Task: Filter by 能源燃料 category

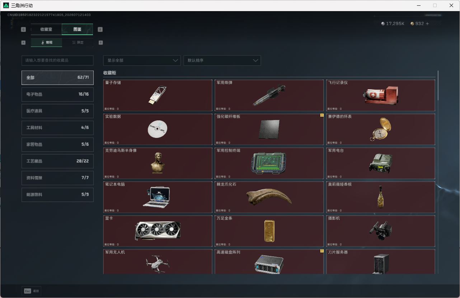Action: tap(57, 194)
